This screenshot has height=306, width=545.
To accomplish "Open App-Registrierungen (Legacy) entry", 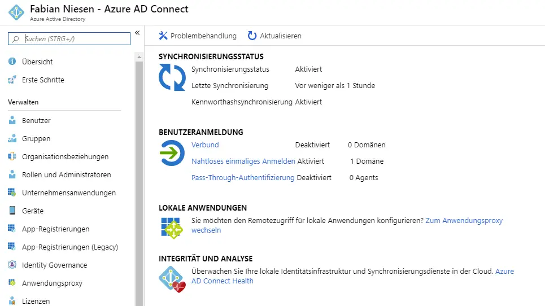I will (x=70, y=247).
